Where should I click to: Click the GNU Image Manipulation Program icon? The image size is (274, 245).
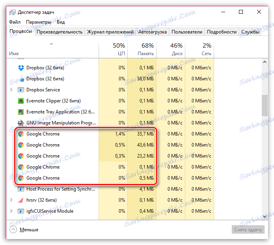(x=21, y=123)
